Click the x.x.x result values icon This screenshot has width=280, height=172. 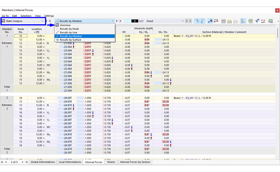tap(216, 21)
